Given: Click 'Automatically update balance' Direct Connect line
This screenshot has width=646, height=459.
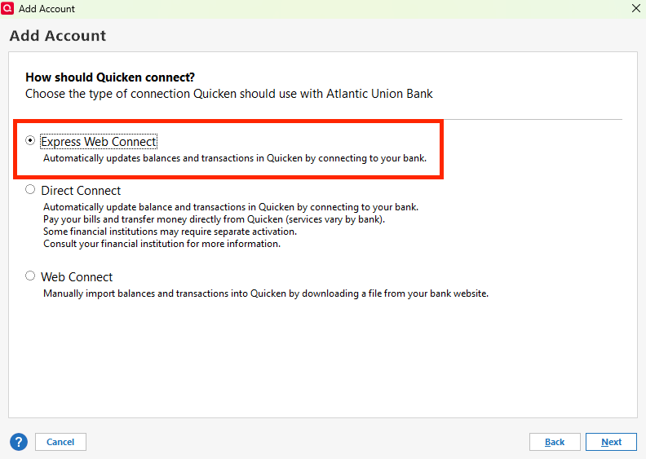Looking at the screenshot, I should point(231,206).
